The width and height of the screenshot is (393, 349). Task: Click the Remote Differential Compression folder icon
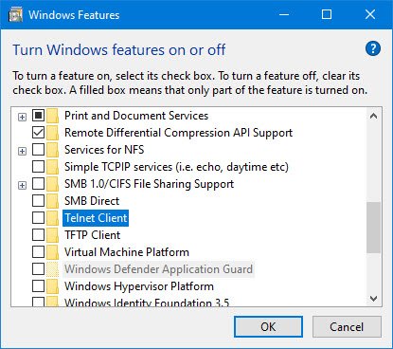pyautogui.click(x=52, y=133)
